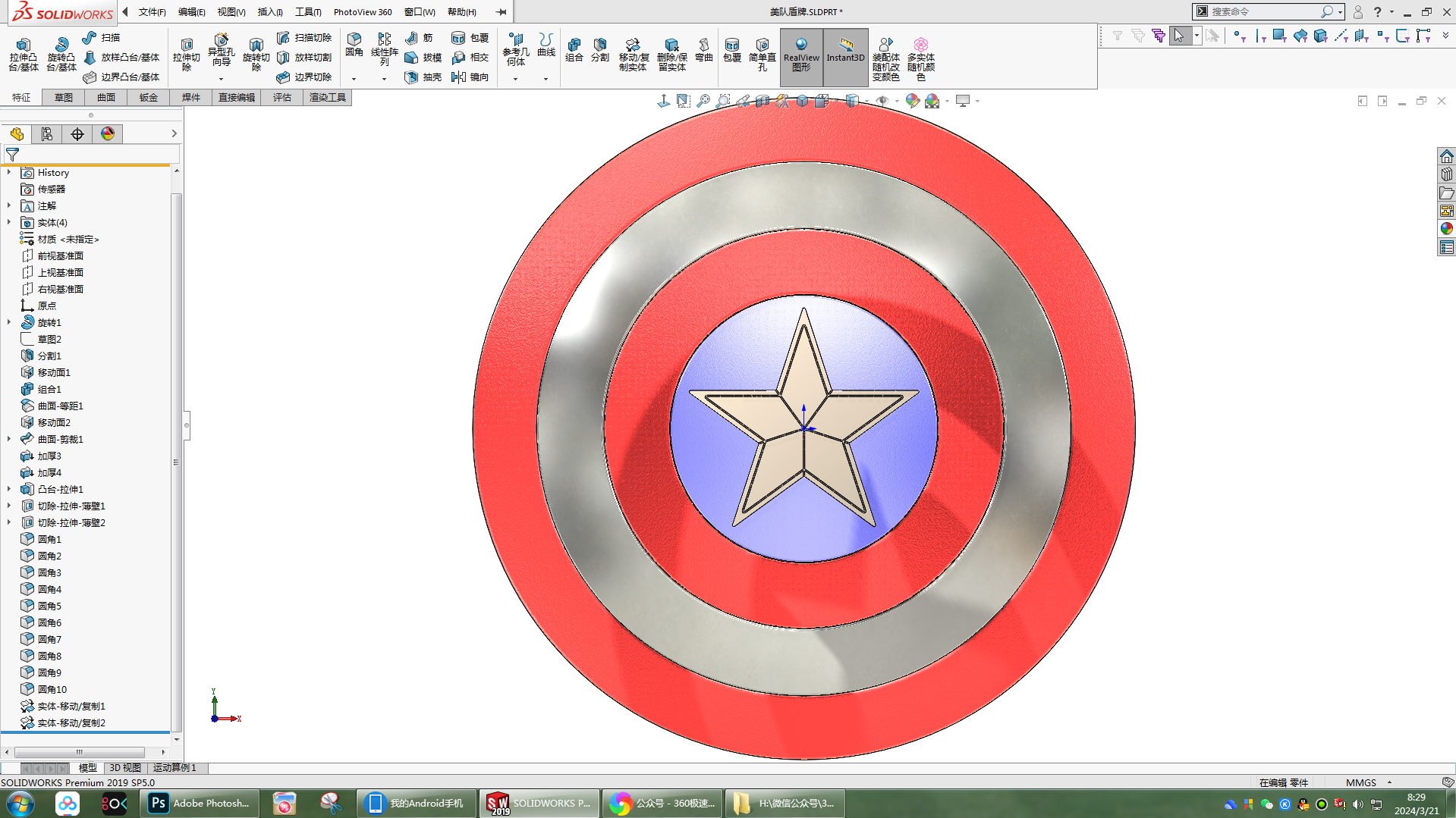Click the 拉伸切除 extruded cut tool
This screenshot has width=1456, height=818.
click(x=187, y=54)
